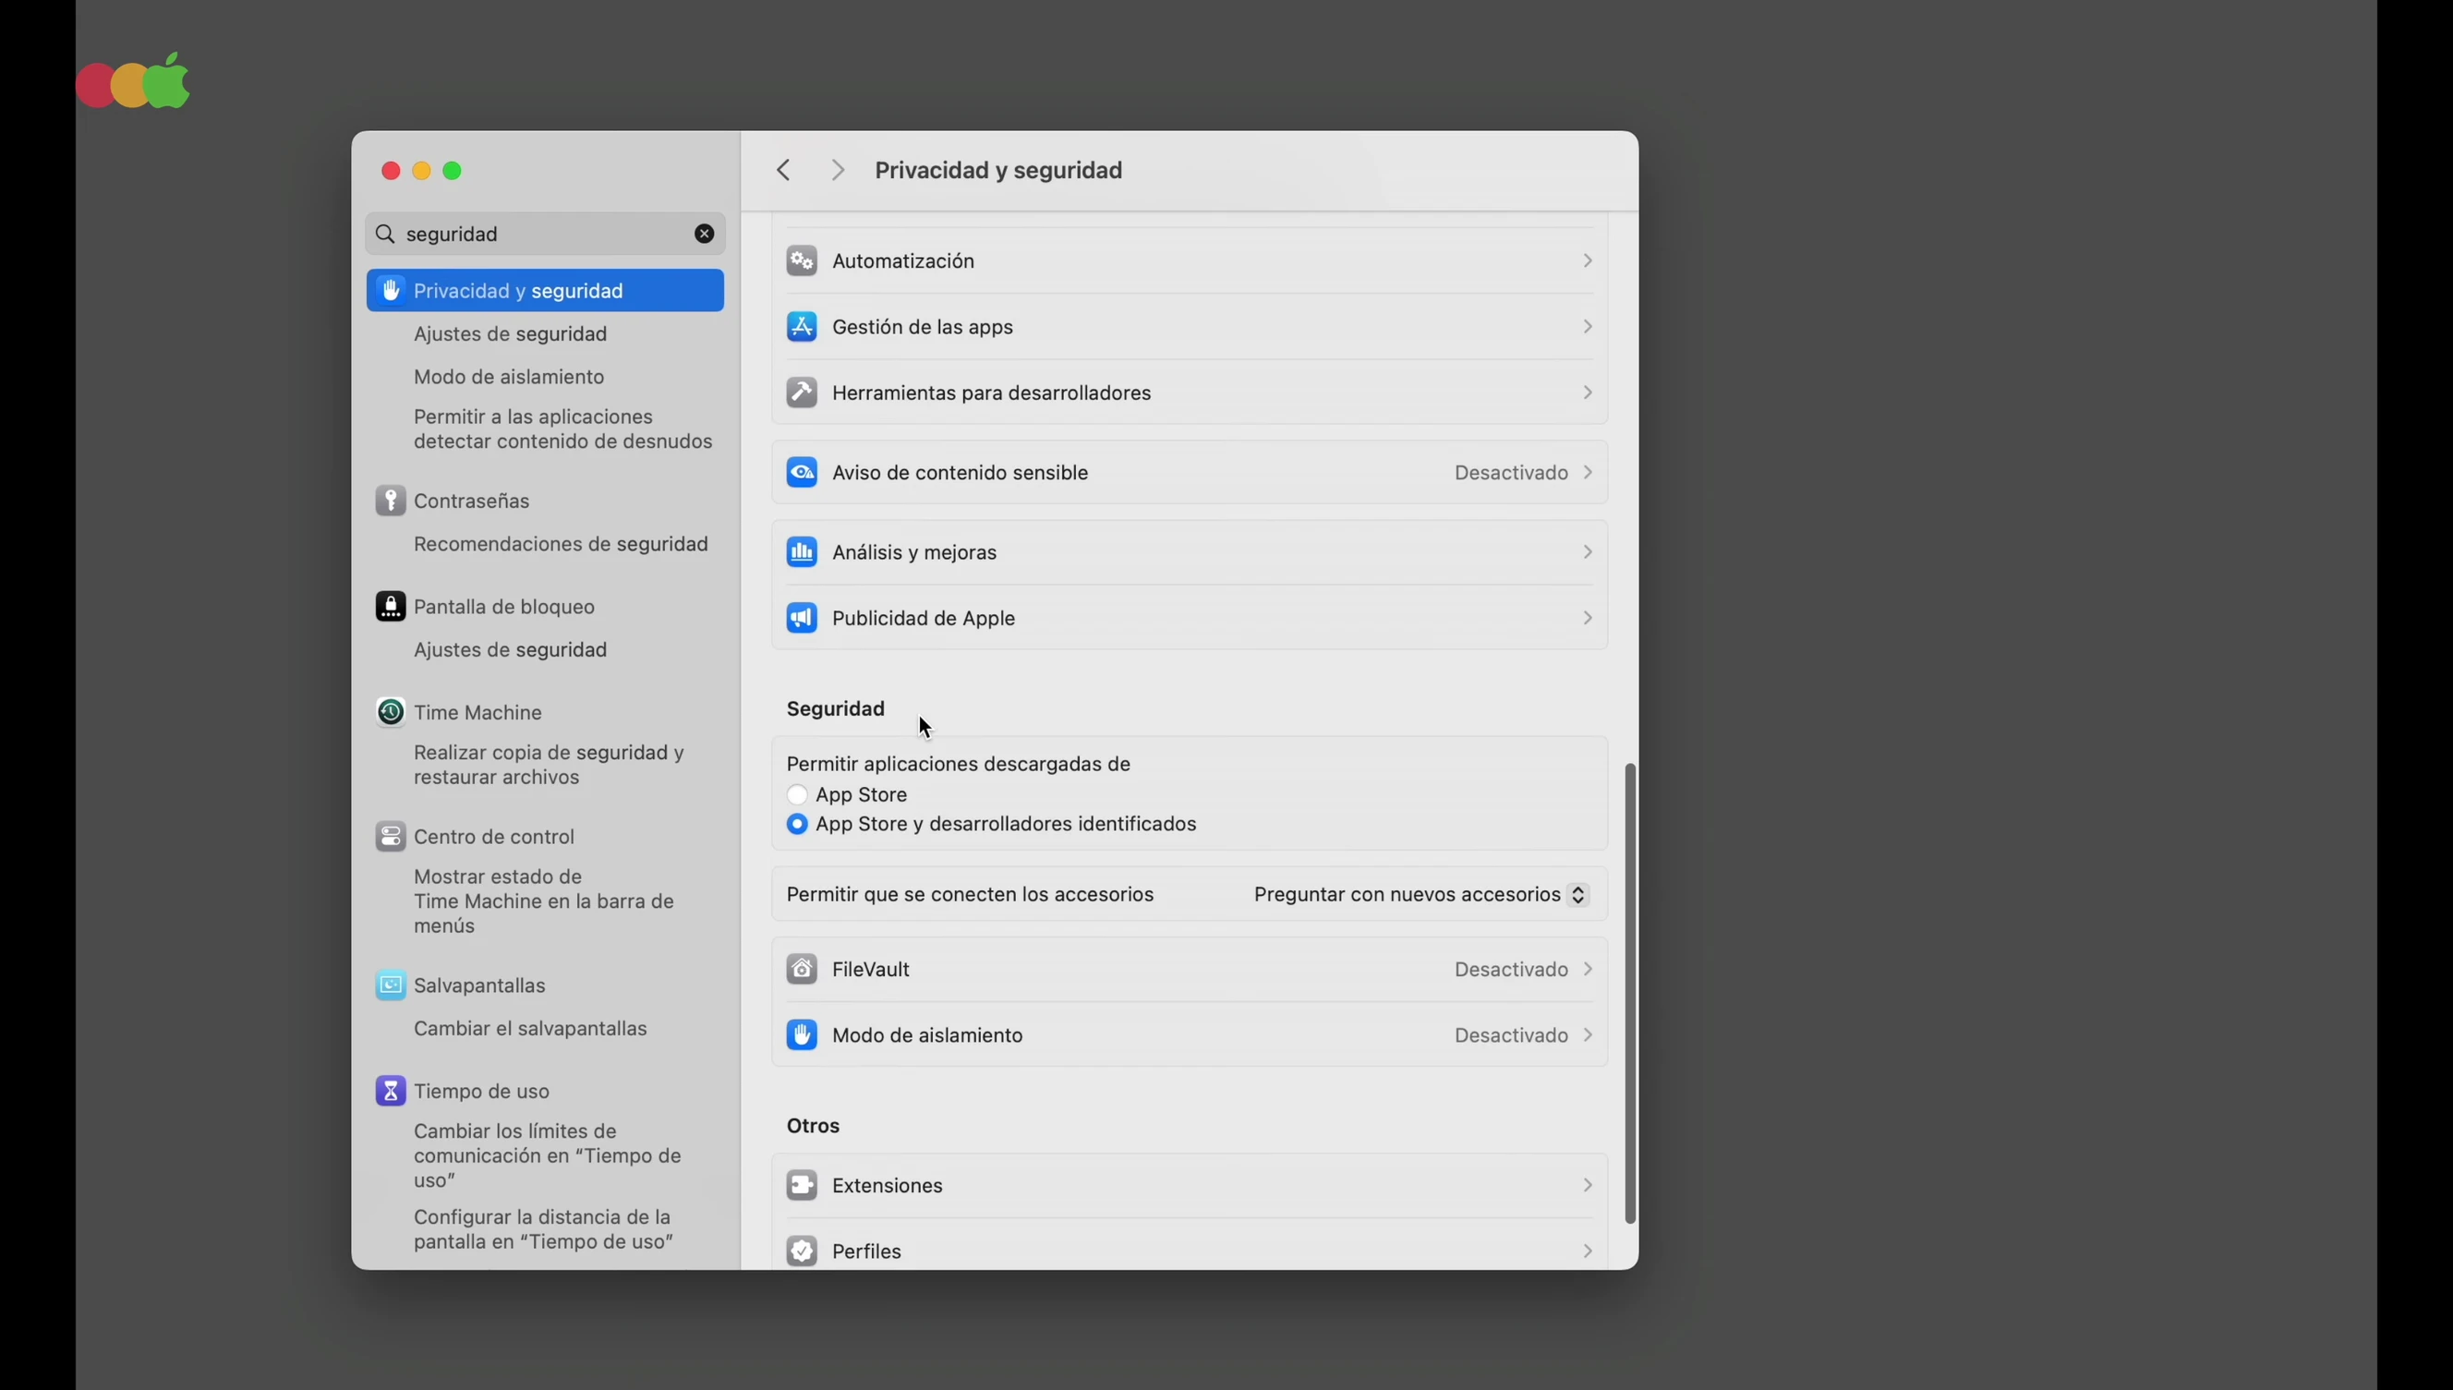Expand Publicidad de Apple chevron
The image size is (2453, 1390).
tap(1588, 618)
